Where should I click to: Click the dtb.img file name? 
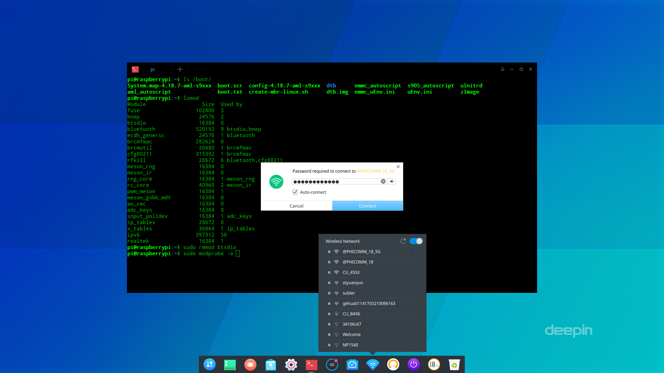[338, 92]
